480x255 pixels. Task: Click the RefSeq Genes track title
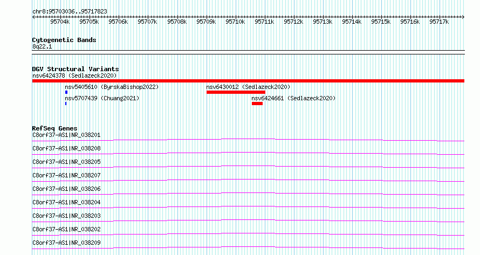click(54, 128)
